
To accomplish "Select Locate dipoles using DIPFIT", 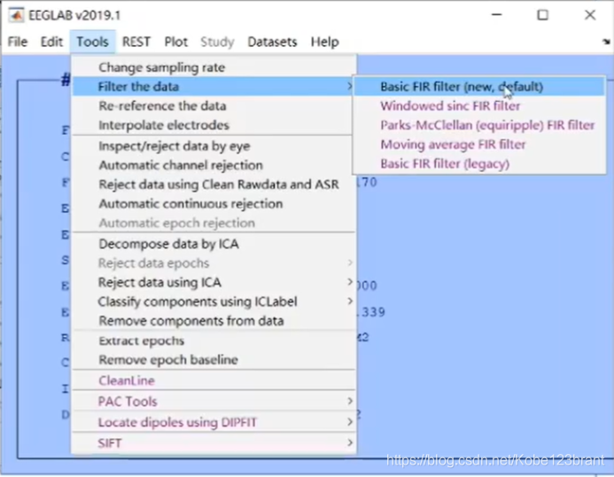I will point(214,423).
